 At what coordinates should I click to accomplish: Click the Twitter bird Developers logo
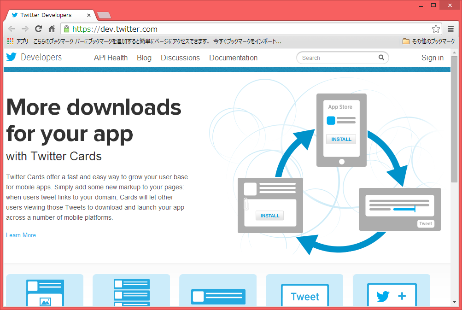click(x=34, y=57)
